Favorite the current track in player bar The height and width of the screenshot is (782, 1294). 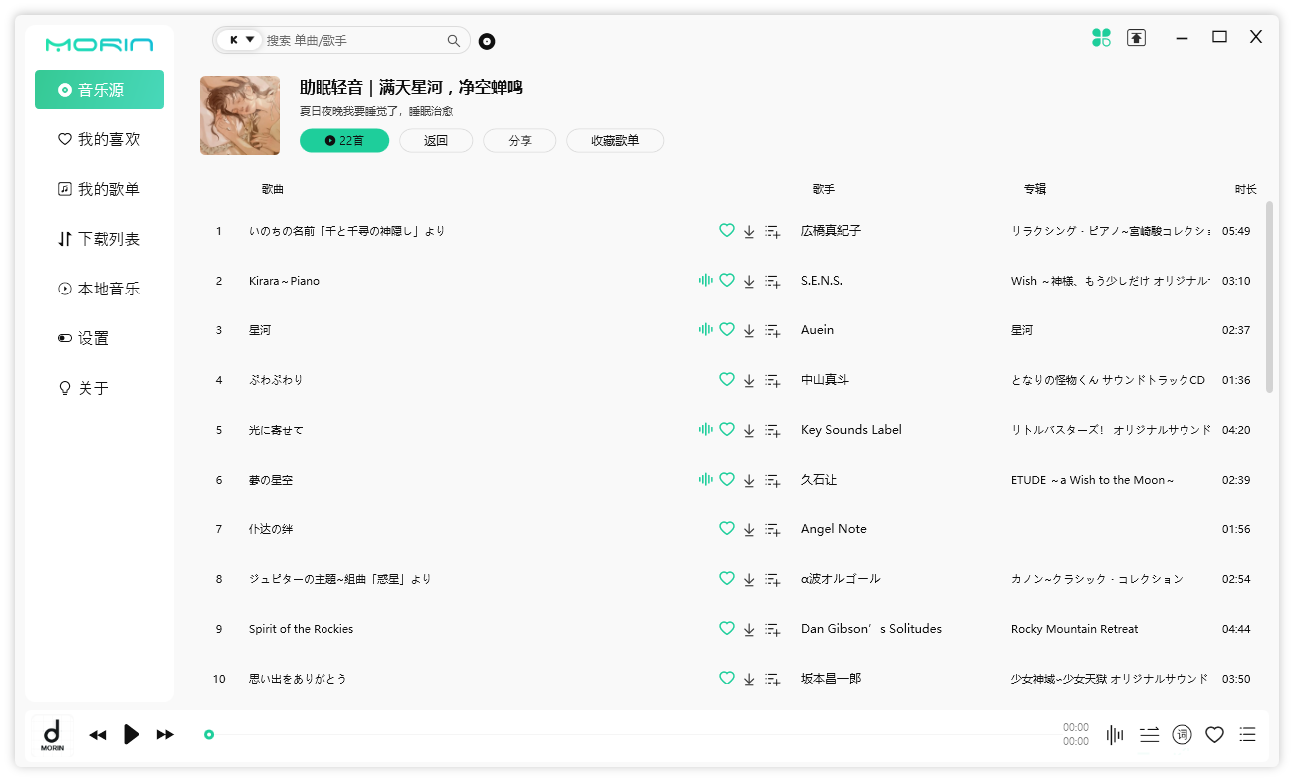1214,734
